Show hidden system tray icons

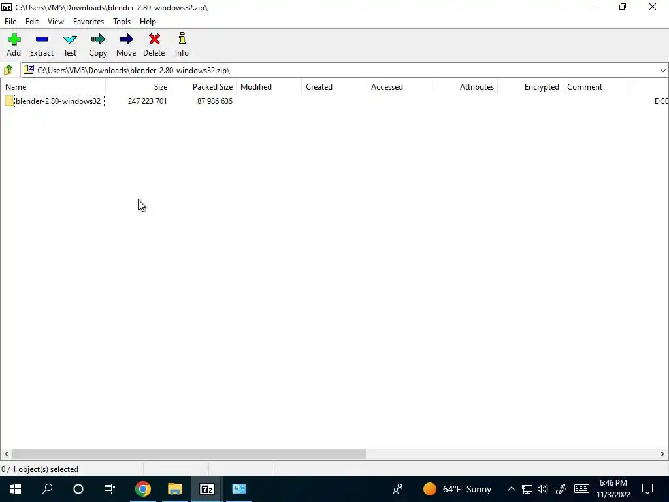pos(511,489)
